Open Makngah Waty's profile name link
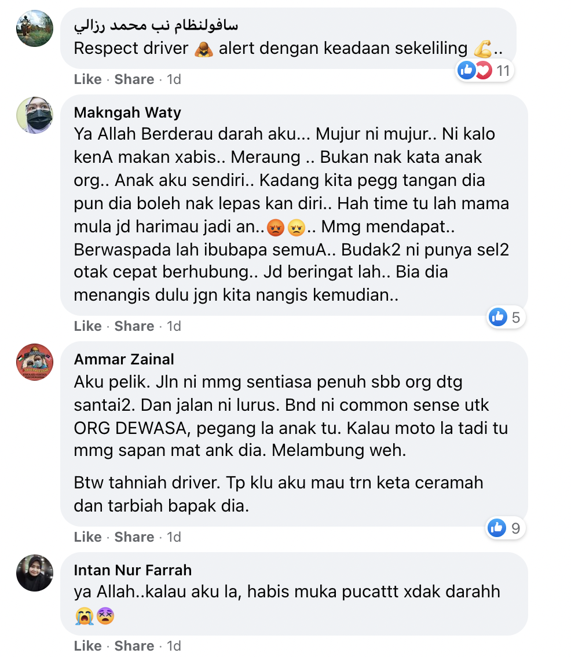Image resolution: width=571 pixels, height=657 pixels. point(127,112)
